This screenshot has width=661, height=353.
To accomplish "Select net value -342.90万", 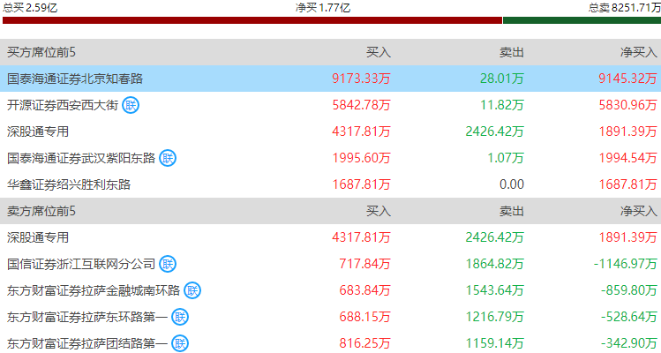I will [x=629, y=343].
